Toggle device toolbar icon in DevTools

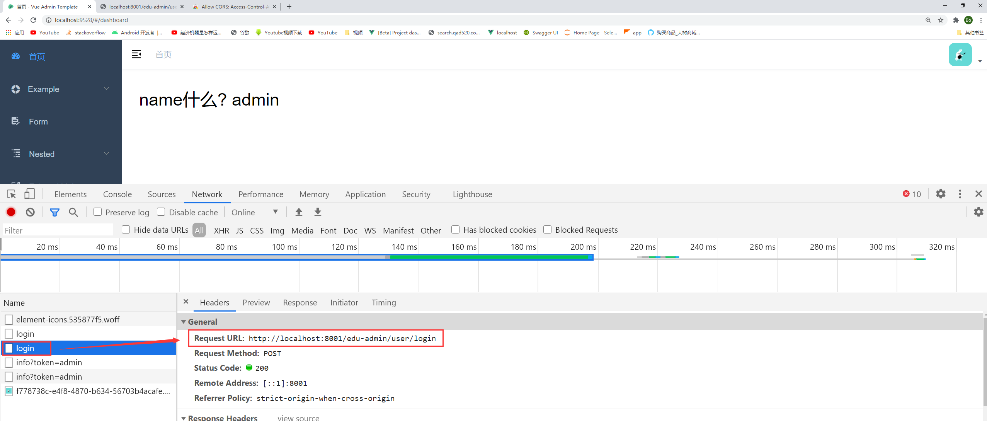pyautogui.click(x=29, y=194)
